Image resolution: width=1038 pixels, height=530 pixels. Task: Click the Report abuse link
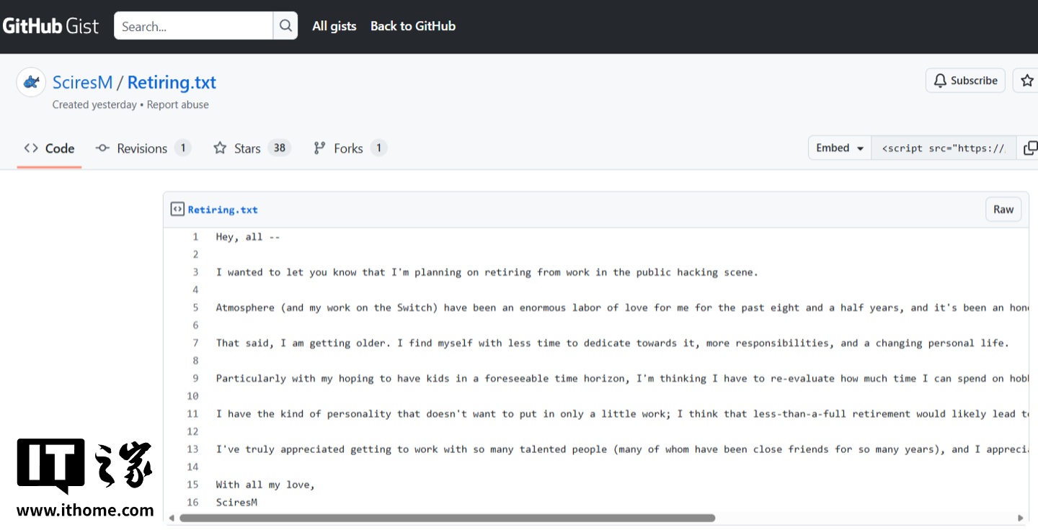coord(177,104)
